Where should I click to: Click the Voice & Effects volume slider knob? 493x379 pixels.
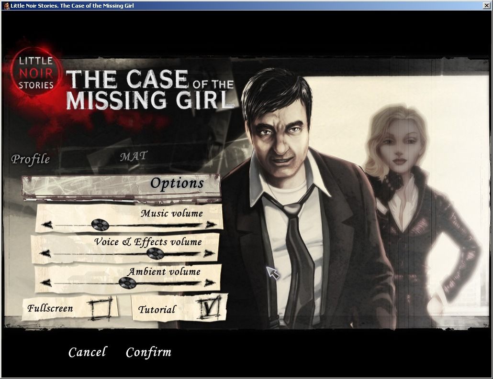[x=156, y=253]
